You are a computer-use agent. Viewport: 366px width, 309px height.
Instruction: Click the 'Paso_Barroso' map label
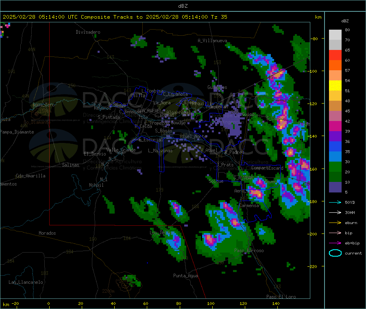pos(249,251)
